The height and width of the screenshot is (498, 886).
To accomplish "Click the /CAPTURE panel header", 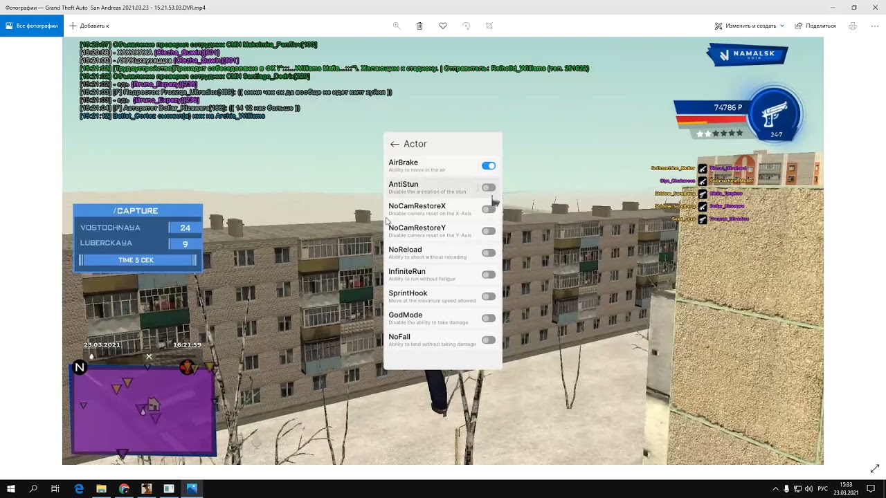I will coord(137,211).
